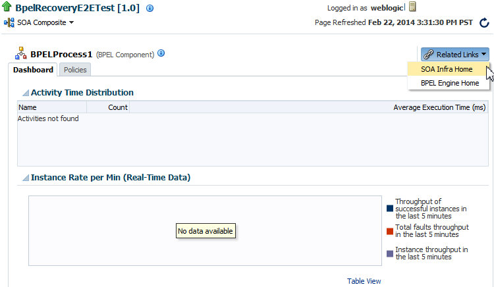494x287 pixels.
Task: Click the server icon beside weblogic
Action: pos(412,7)
